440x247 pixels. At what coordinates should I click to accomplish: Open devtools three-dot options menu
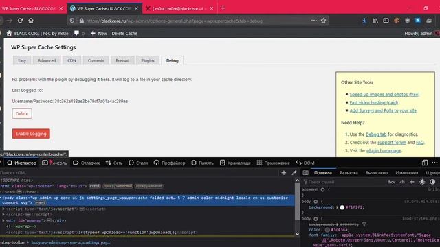tap(434, 163)
